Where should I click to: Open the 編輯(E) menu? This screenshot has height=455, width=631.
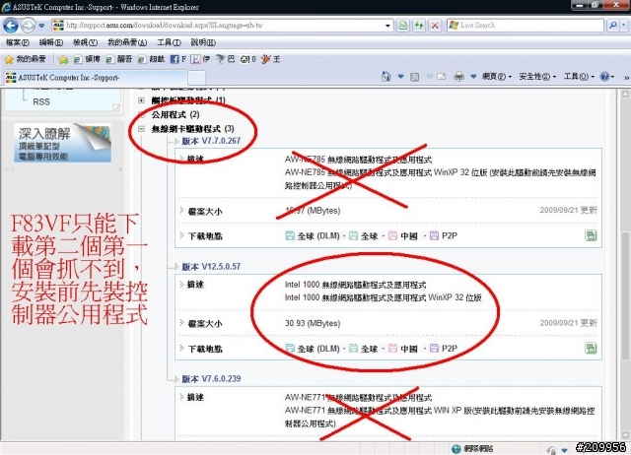pyautogui.click(x=51, y=42)
